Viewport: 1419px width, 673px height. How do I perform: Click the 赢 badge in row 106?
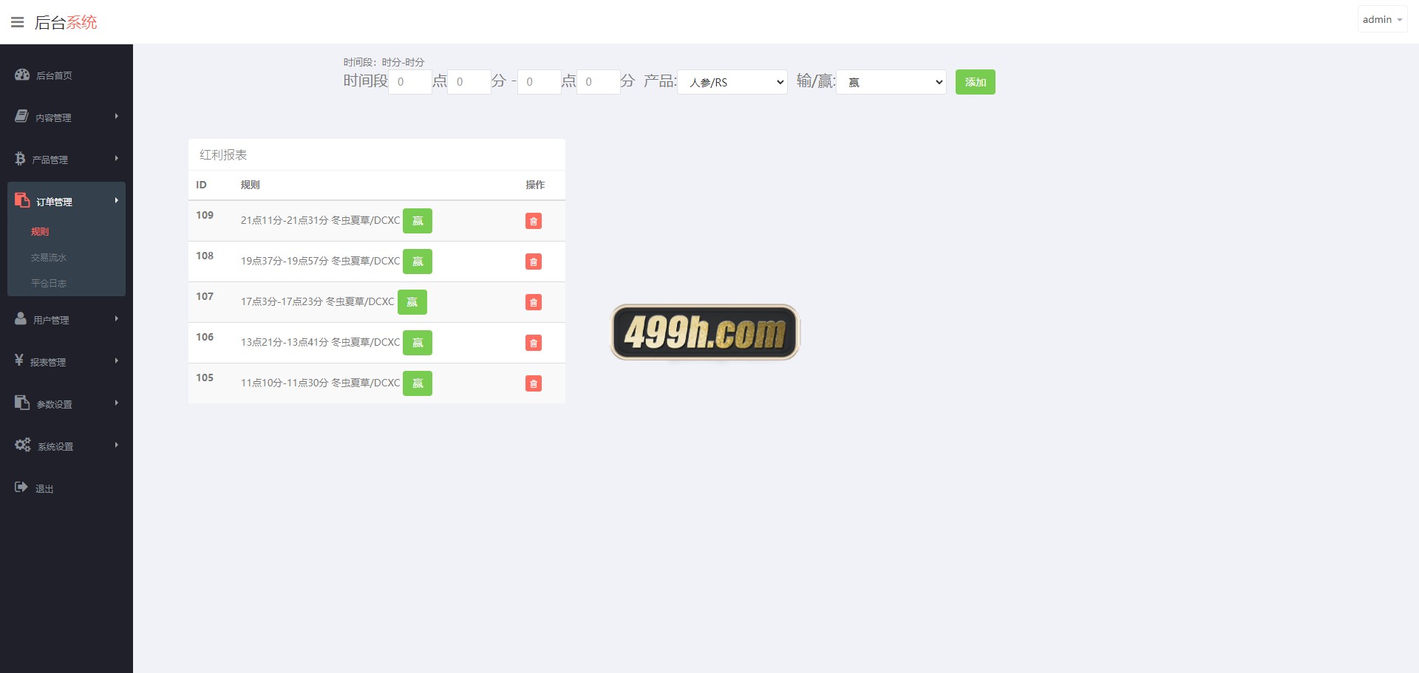[x=418, y=343]
